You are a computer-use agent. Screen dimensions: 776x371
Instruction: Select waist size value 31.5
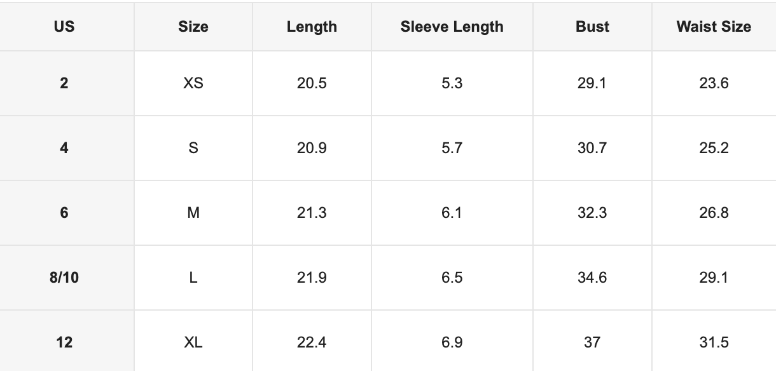pos(714,342)
